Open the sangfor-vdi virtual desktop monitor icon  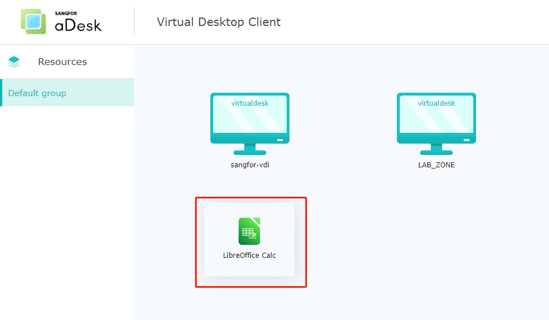coord(250,124)
